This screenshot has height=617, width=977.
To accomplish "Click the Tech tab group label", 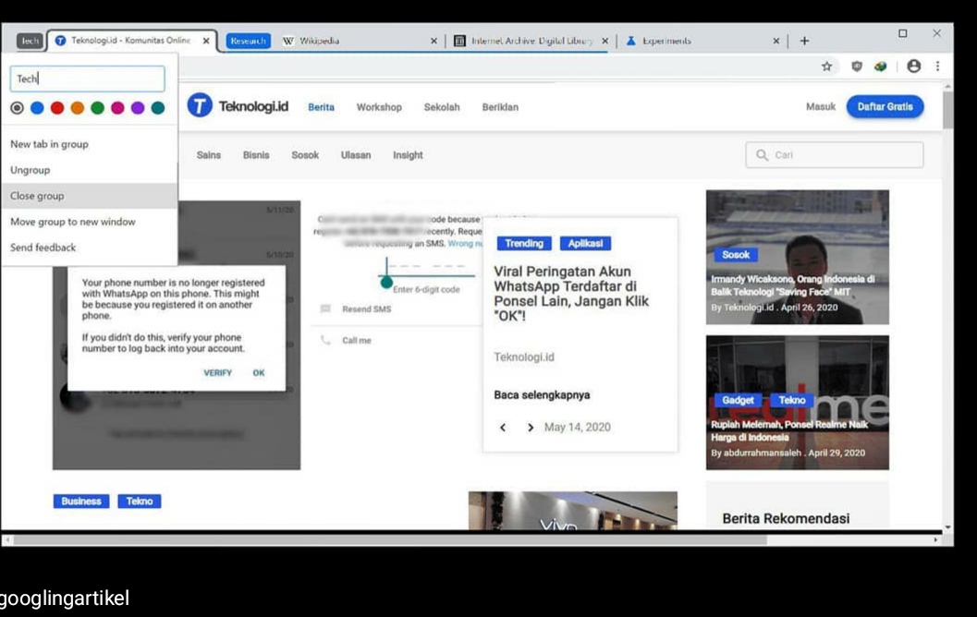I will 30,41.
